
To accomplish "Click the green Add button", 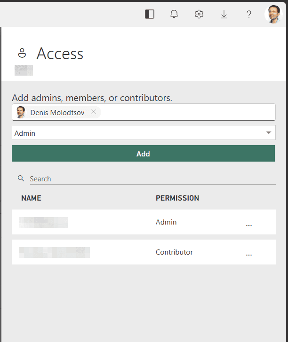I will pos(144,154).
